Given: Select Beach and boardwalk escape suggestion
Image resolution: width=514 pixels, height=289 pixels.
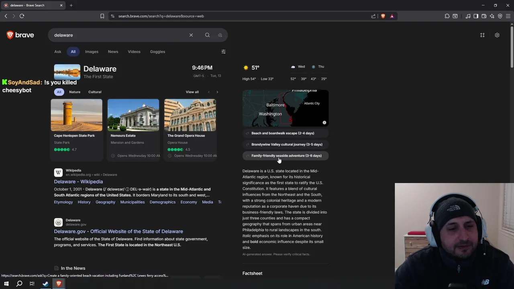Looking at the screenshot, I should coord(286,133).
